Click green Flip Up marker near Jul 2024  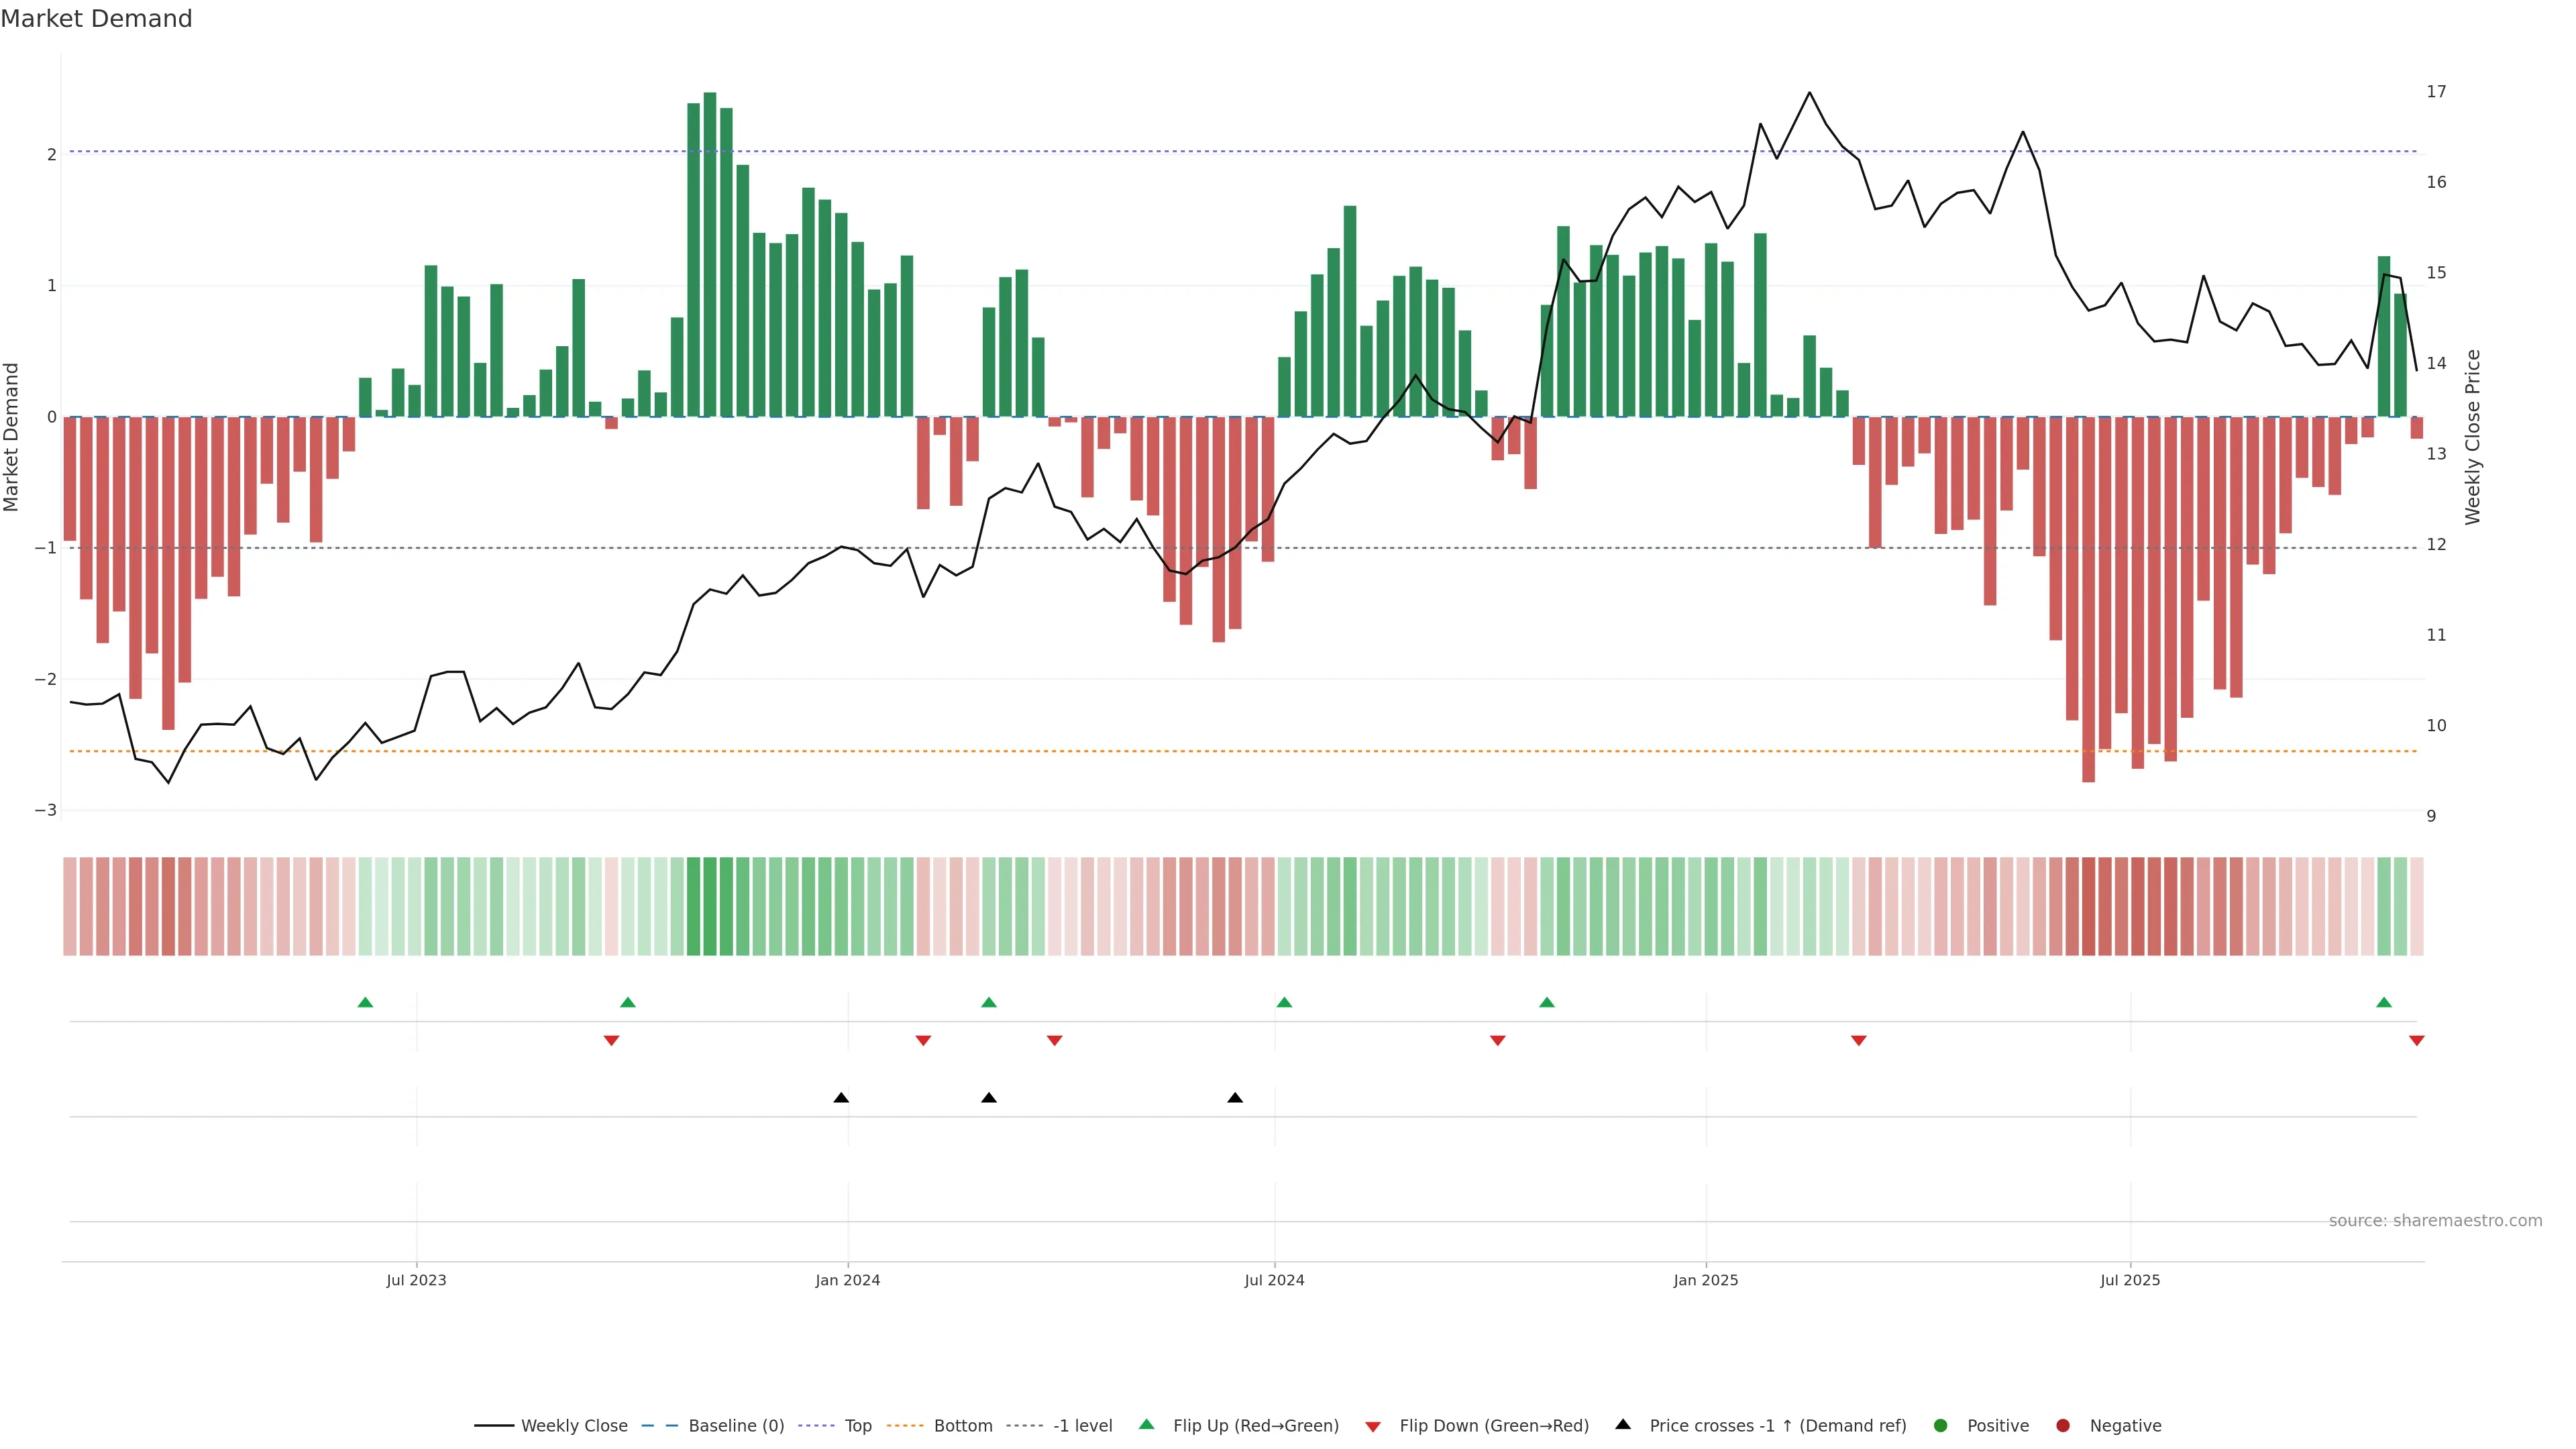1284,1002
